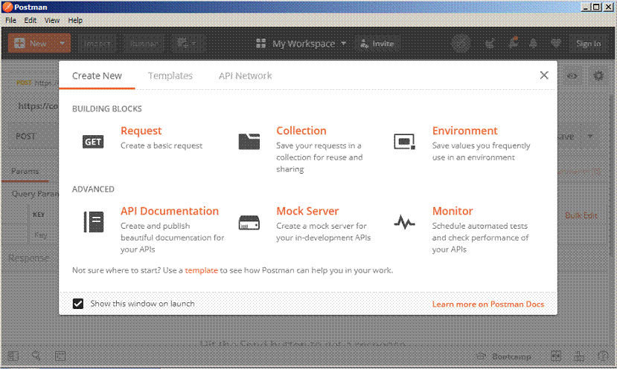Image resolution: width=617 pixels, height=369 pixels.
Task: Switch to the API Network tab
Action: (x=245, y=76)
